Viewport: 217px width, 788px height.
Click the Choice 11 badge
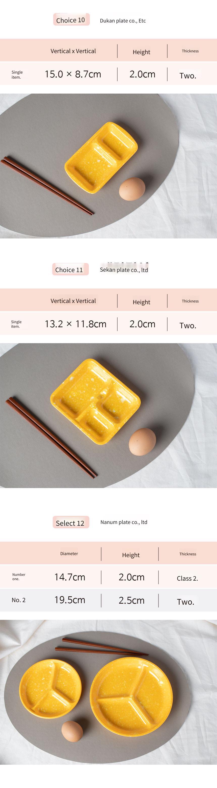tap(70, 269)
